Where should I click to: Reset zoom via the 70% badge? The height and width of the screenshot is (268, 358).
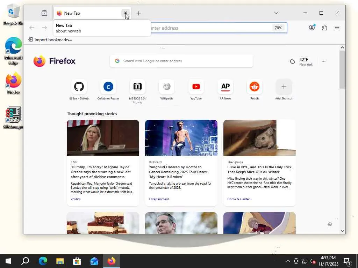point(278,28)
